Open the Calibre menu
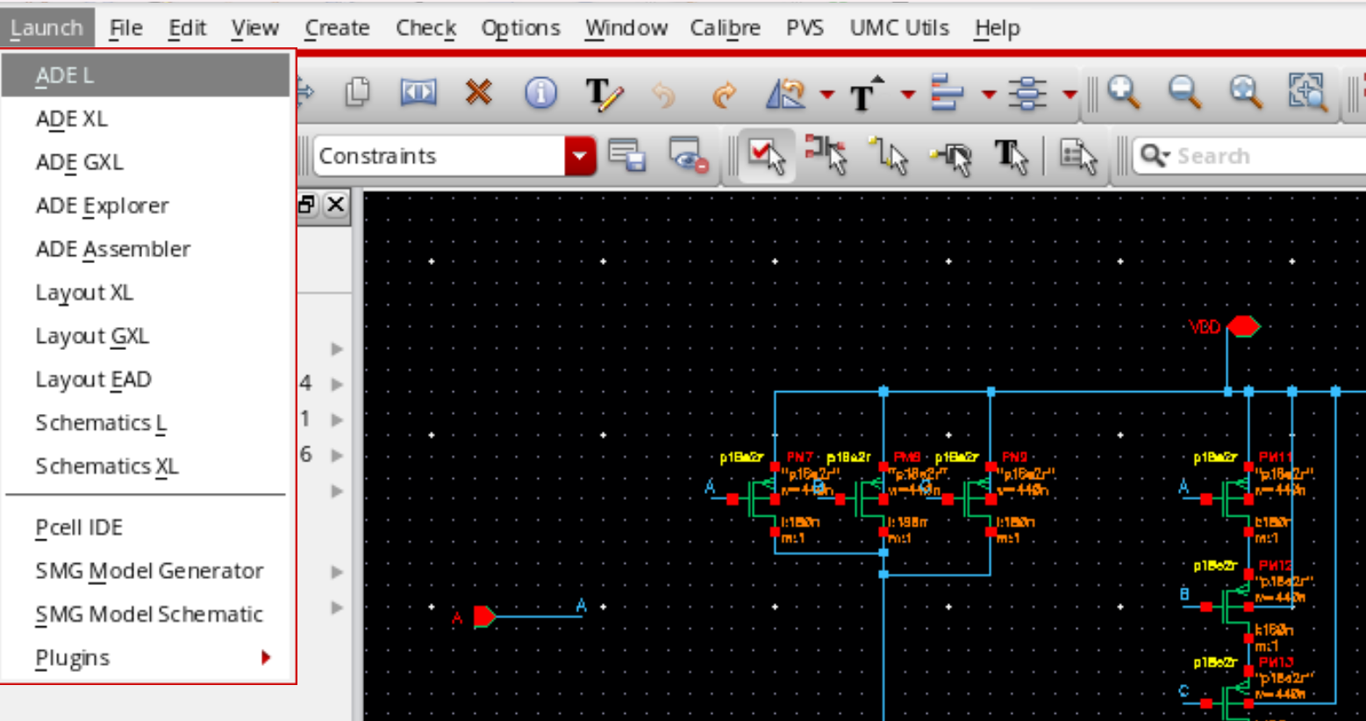 (725, 28)
